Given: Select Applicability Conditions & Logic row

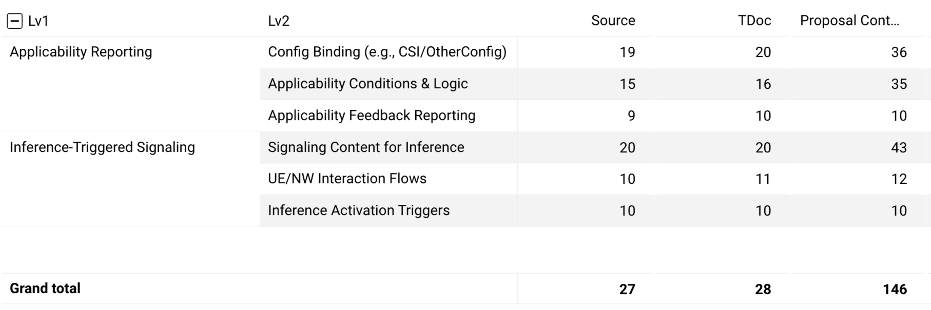Looking at the screenshot, I should pyautogui.click(x=595, y=84).
